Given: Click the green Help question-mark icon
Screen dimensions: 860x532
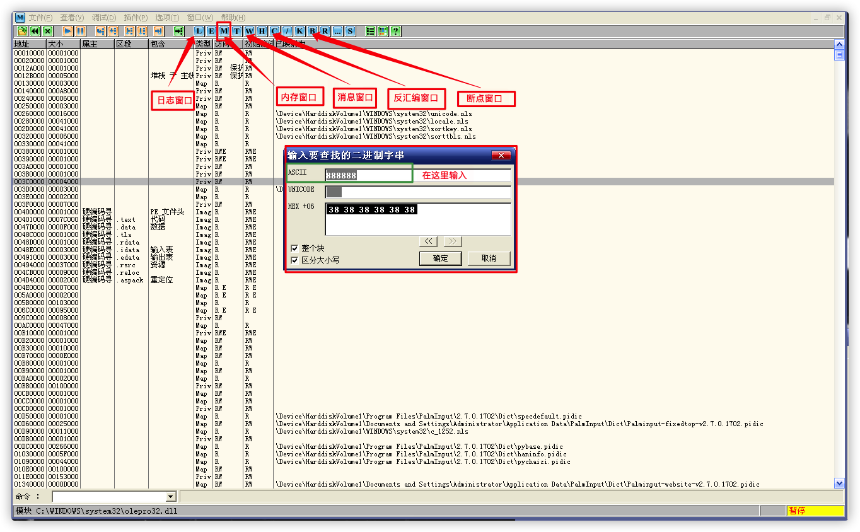Looking at the screenshot, I should (x=395, y=31).
